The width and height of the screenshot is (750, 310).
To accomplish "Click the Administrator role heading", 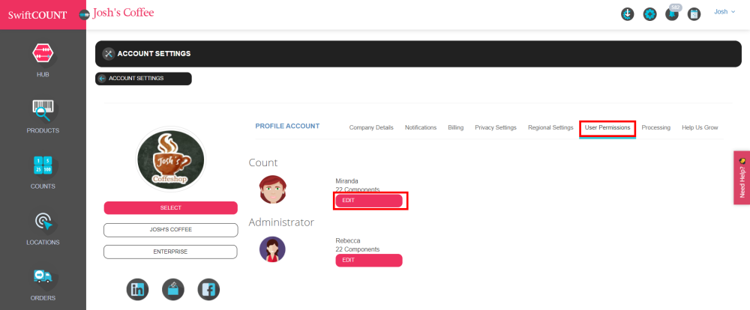I will tap(281, 222).
